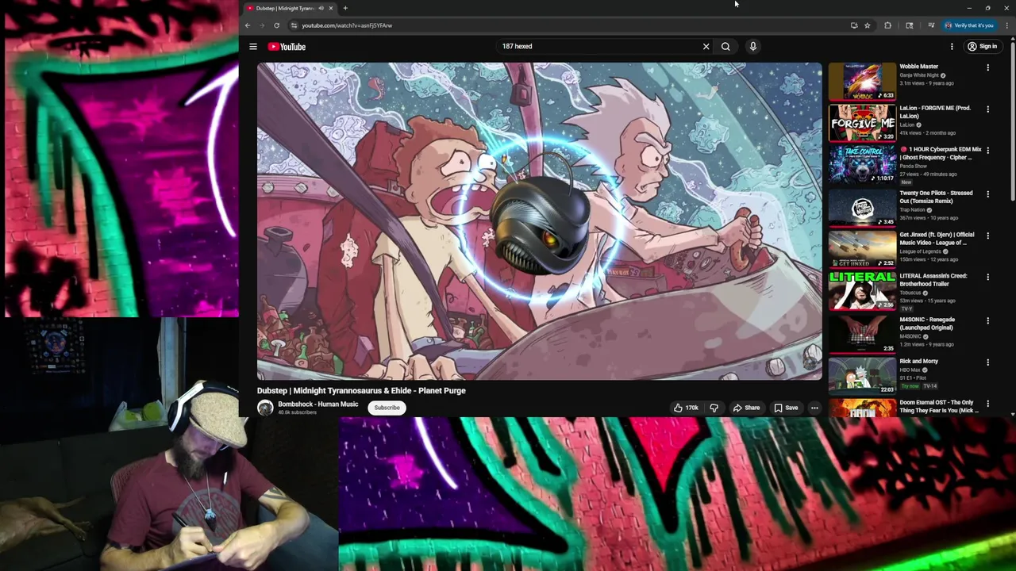Click the main video player
This screenshot has width=1016, height=571.
[539, 221]
